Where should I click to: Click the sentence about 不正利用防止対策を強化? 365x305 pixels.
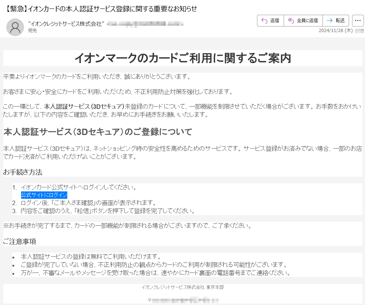click(118, 92)
